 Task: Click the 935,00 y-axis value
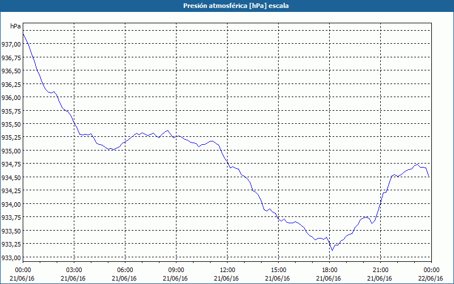coord(11,151)
